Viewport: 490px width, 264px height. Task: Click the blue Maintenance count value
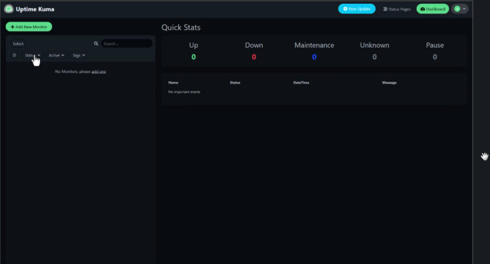[314, 57]
